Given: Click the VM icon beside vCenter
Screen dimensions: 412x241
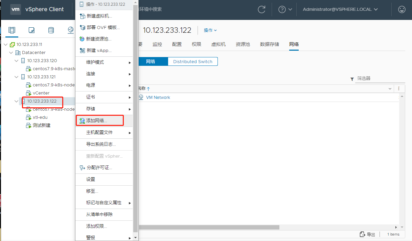Looking at the screenshot, I should coord(29,93).
